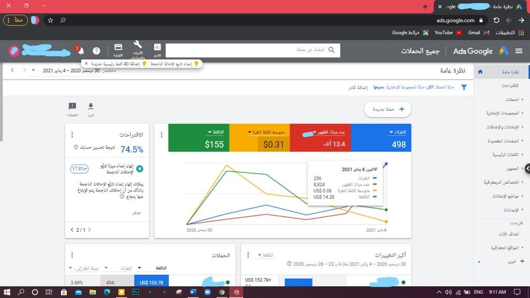
Task: Click the system clock 9:11 AM
Action: pyautogui.click(x=497, y=292)
